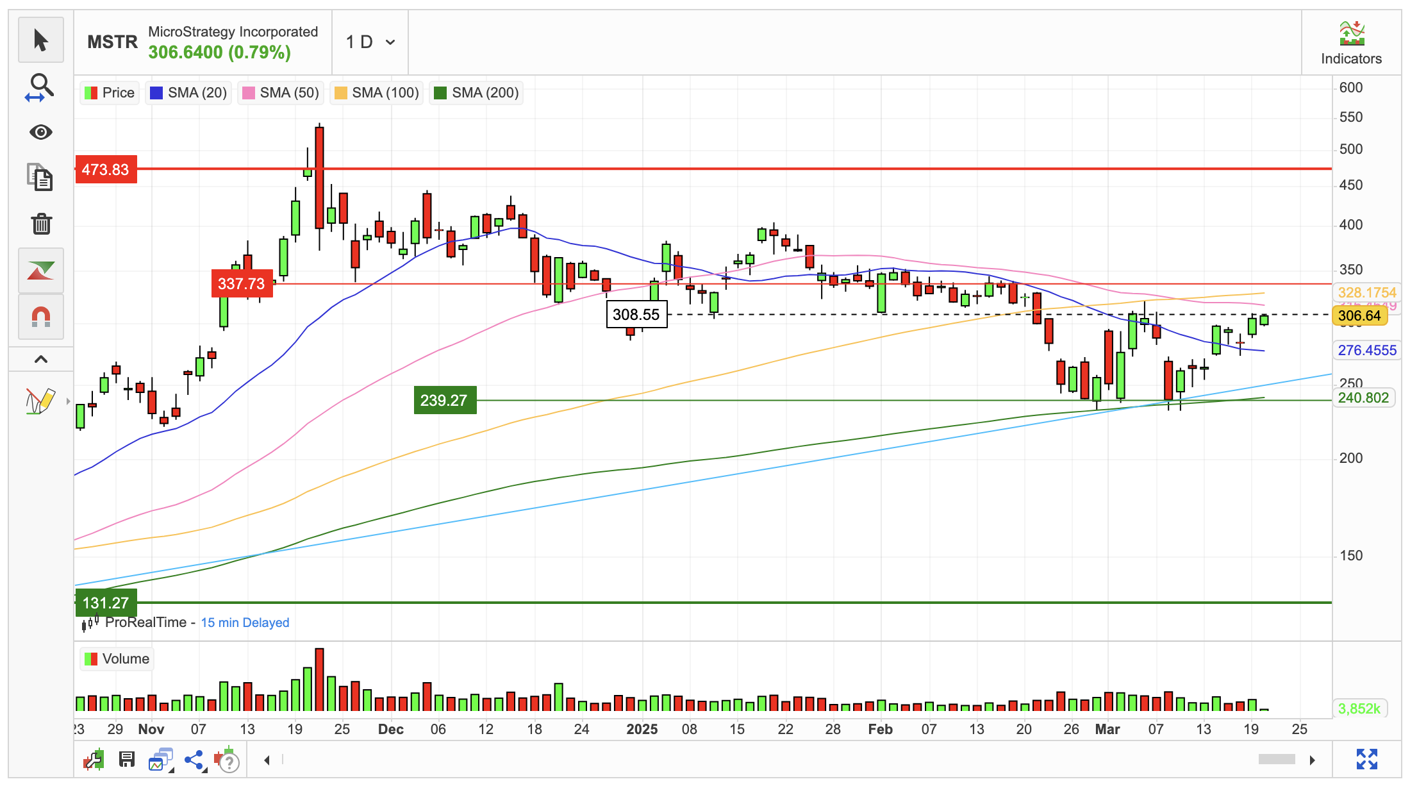1410x786 pixels.
Task: Click the save floppy disk icon
Action: point(127,760)
